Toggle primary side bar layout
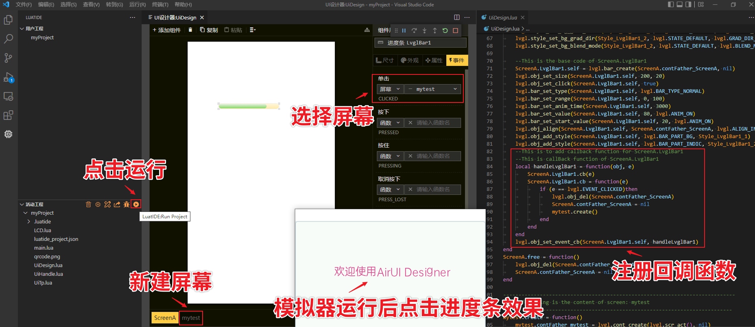The height and width of the screenshot is (327, 755). tap(671, 4)
